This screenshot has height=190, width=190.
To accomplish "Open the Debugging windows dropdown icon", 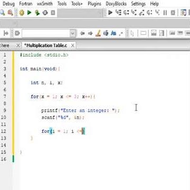I will coord(183,13).
